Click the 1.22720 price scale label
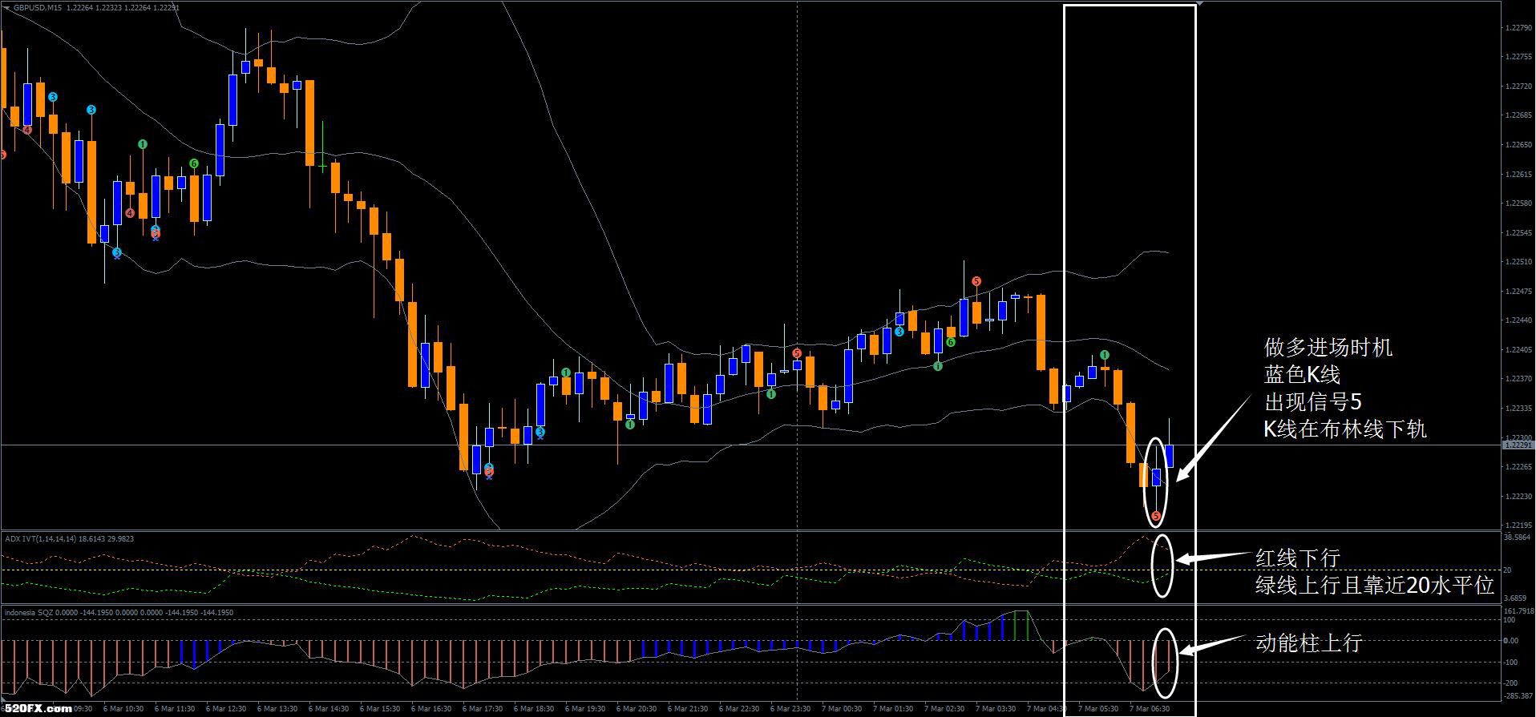Image resolution: width=1536 pixels, height=717 pixels. (x=1517, y=87)
